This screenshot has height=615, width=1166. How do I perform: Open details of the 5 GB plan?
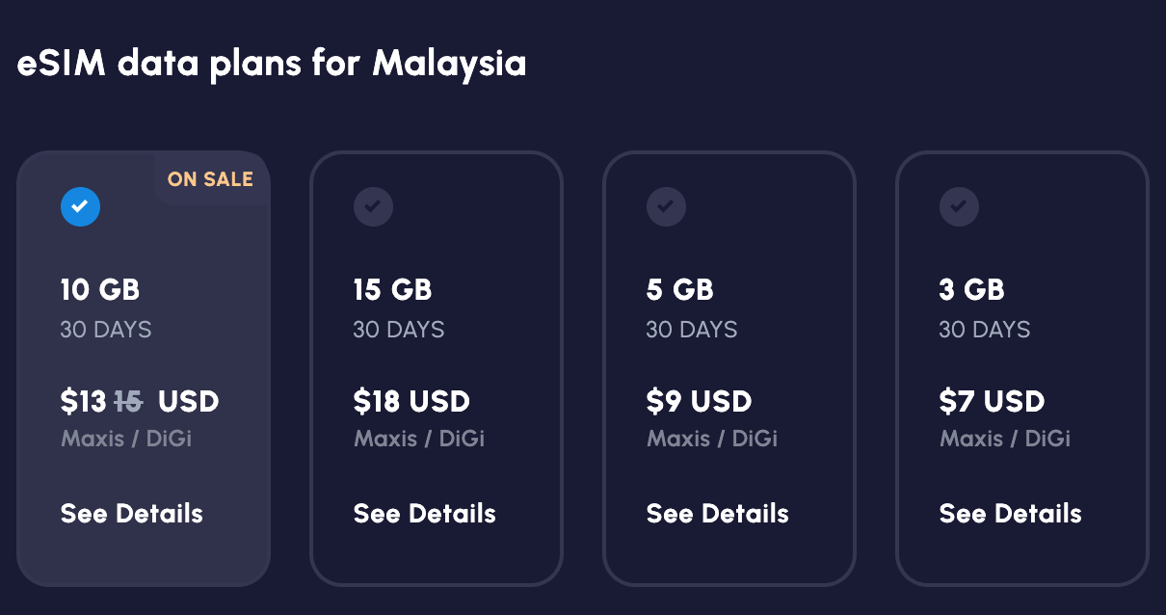717,513
